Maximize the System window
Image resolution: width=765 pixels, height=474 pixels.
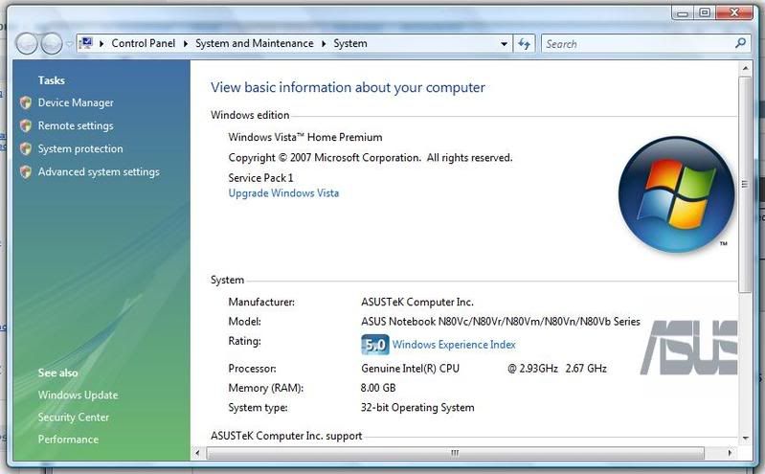[x=705, y=12]
